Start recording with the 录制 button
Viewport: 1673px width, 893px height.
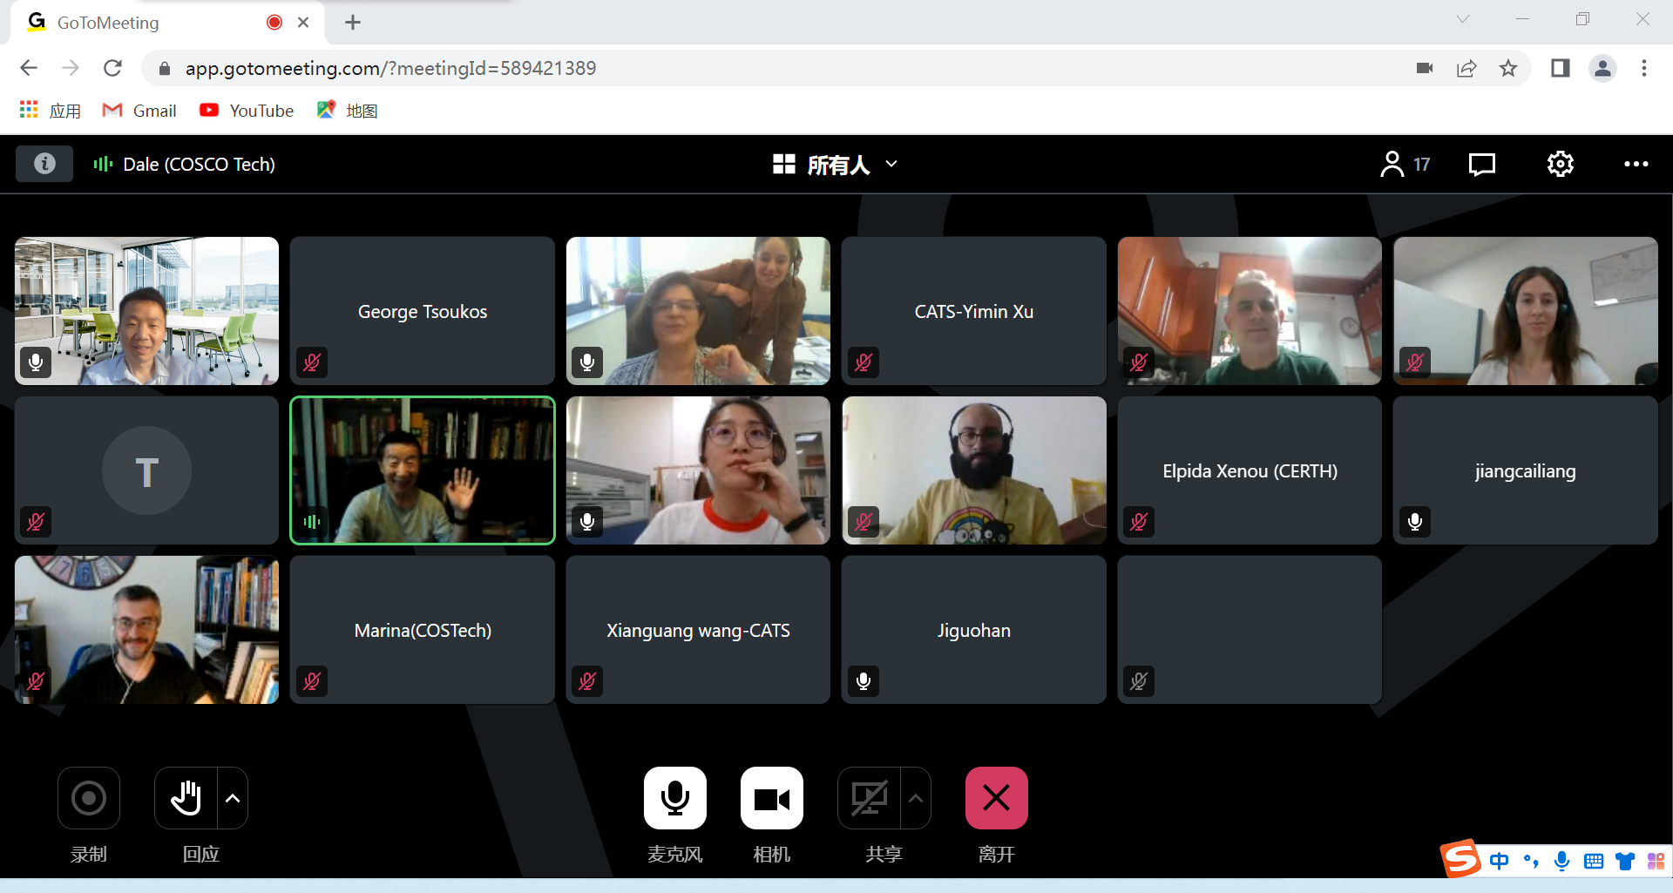[x=89, y=798]
